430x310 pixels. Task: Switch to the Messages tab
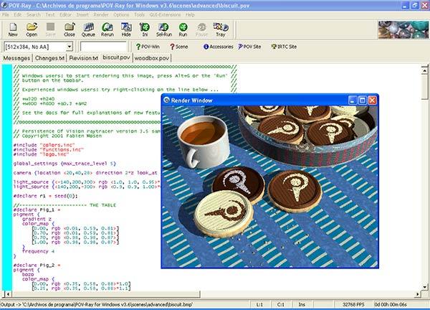click(x=16, y=57)
